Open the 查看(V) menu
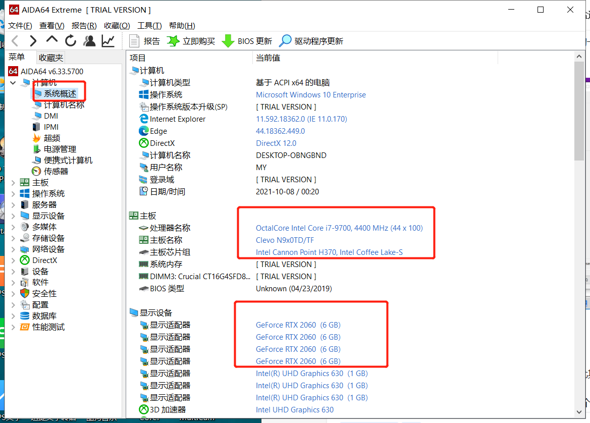This screenshot has height=423, width=590. pos(52,26)
